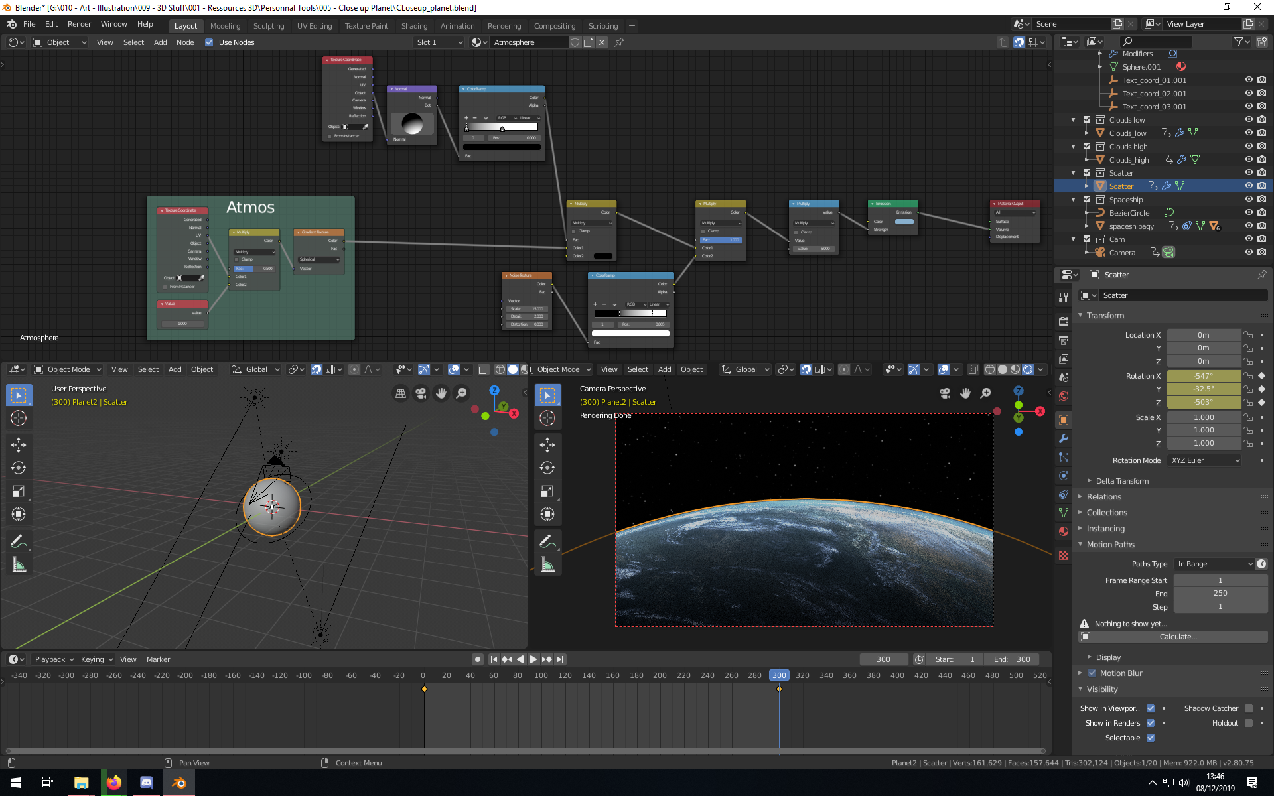Switch left viewport to orthographic grid view
Image resolution: width=1274 pixels, height=796 pixels.
[401, 393]
